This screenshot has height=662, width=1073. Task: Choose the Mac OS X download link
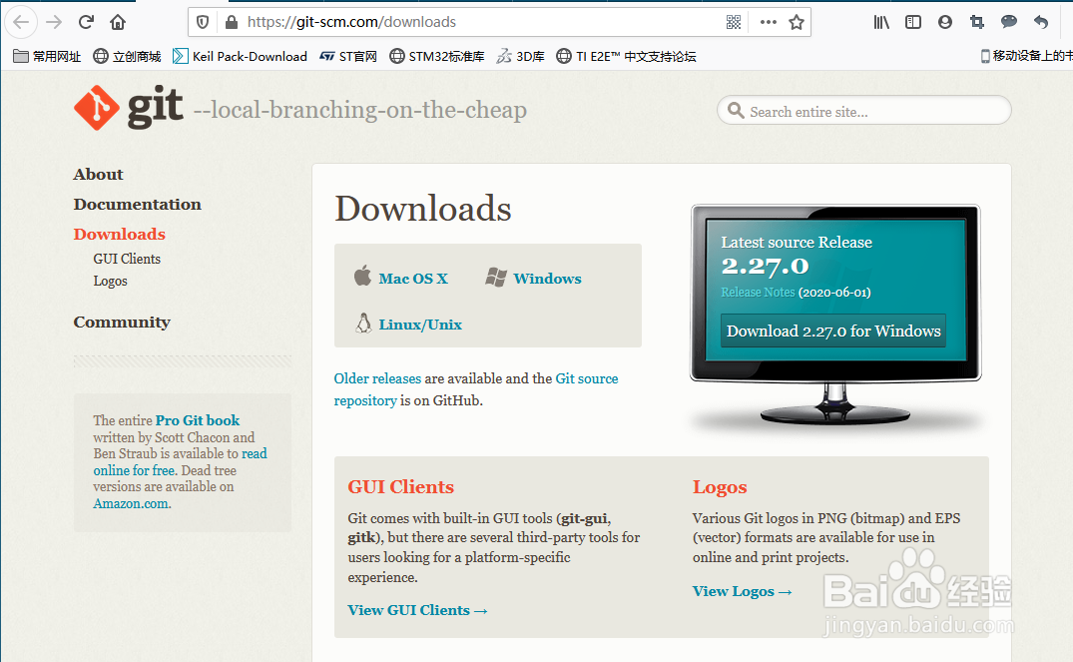click(x=413, y=279)
